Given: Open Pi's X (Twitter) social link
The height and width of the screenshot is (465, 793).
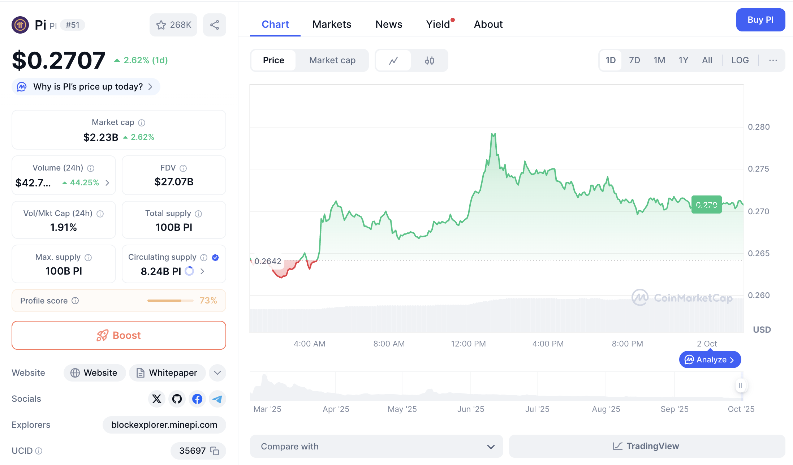Looking at the screenshot, I should click(157, 399).
